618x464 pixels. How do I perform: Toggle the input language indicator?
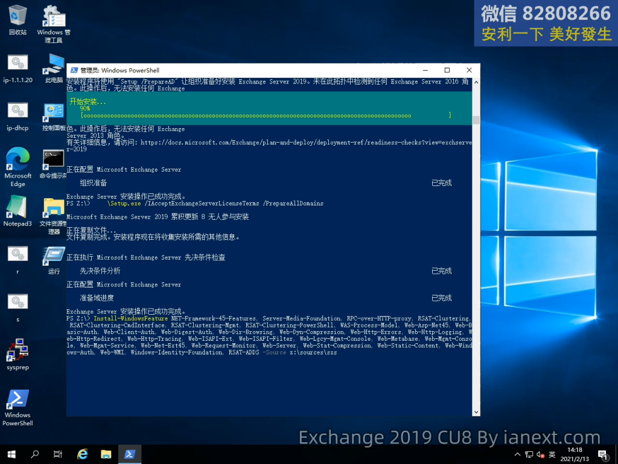[552, 454]
